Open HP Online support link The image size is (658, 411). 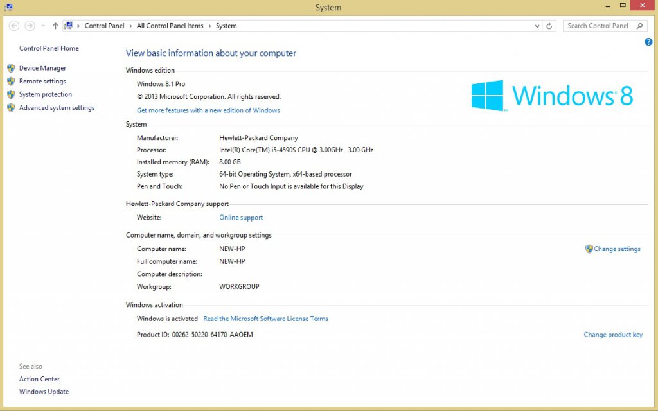241,218
